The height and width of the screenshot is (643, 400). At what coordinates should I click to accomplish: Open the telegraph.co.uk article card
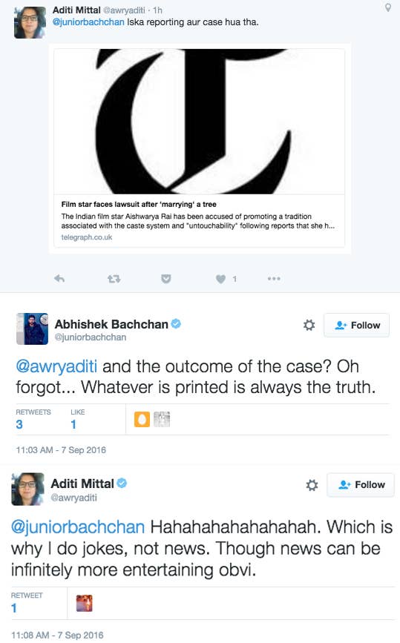click(200, 148)
